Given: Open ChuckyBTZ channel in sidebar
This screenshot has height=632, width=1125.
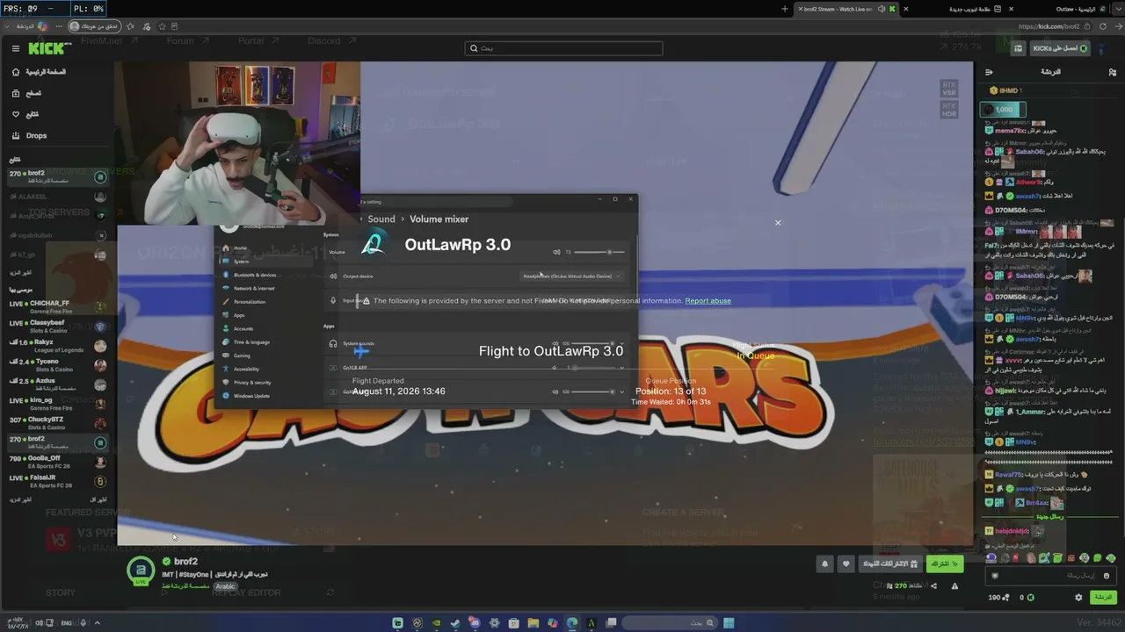Looking at the screenshot, I should coord(58,423).
